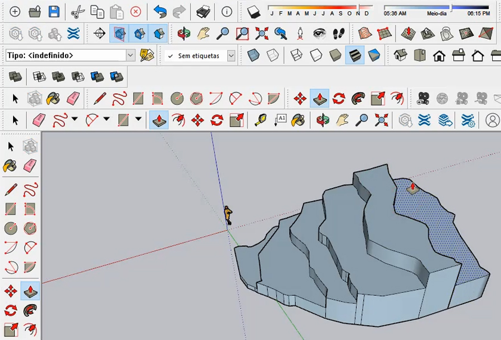Click the human figure in the viewport
The image size is (501, 340).
point(228,215)
